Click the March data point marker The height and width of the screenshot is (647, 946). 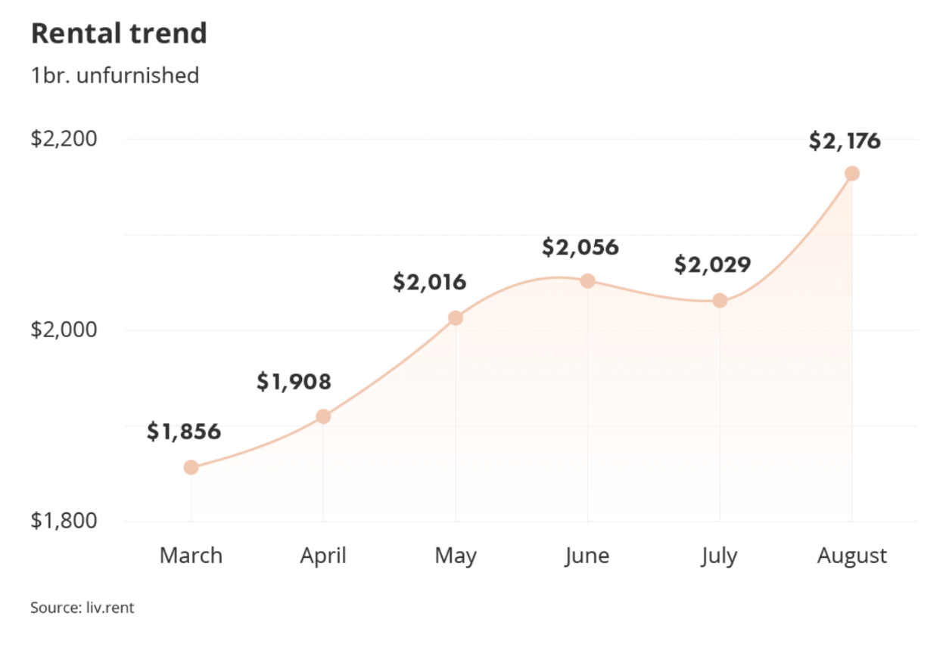tap(191, 467)
